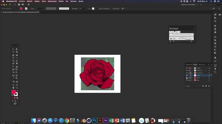This screenshot has width=222, height=124.
Task: Open the stroke color dropdown in control bar
Action: [x=28, y=9]
